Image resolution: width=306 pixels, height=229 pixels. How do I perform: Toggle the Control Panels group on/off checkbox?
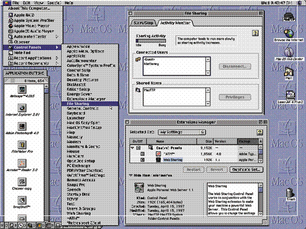pyautogui.click(x=138, y=148)
